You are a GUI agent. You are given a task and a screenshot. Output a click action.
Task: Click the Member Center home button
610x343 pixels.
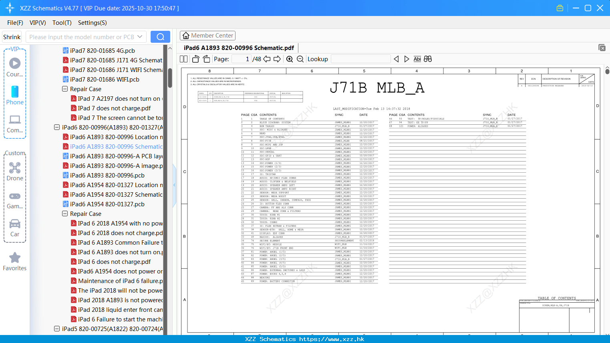click(207, 36)
